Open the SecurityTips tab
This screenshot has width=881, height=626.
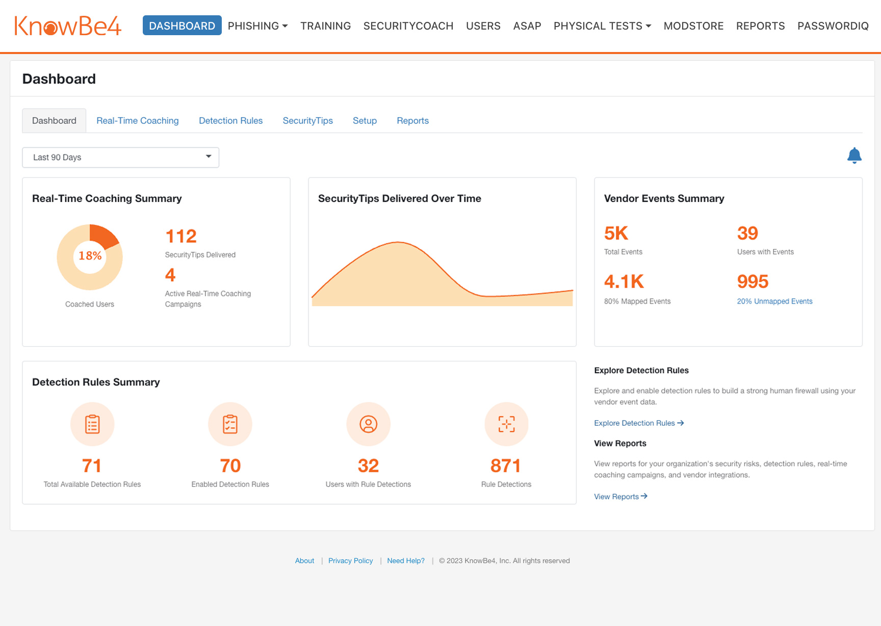(x=307, y=120)
